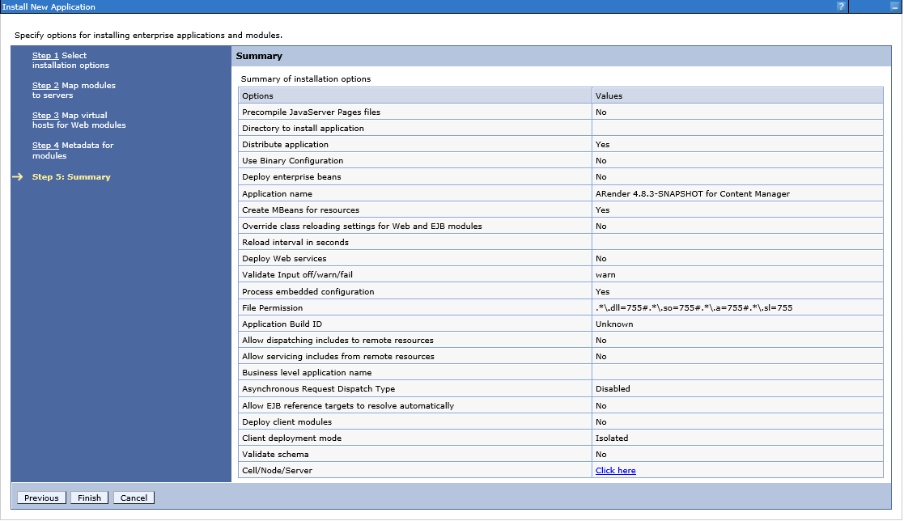Open the Cell/Node/Server 'Click here' link
Viewport: 904px width, 521px height.
tap(615, 471)
